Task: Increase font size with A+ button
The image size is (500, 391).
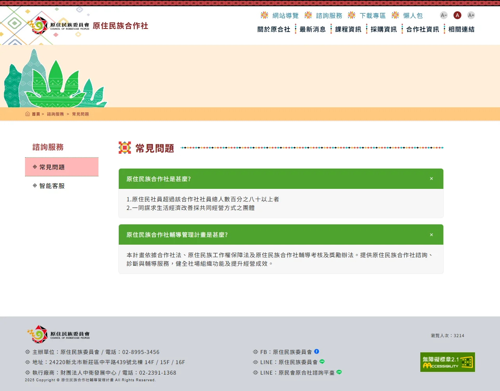Action: point(471,15)
